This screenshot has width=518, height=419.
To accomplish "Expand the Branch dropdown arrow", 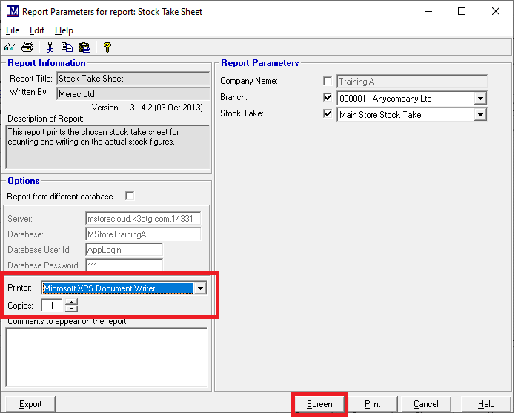I will point(480,98).
